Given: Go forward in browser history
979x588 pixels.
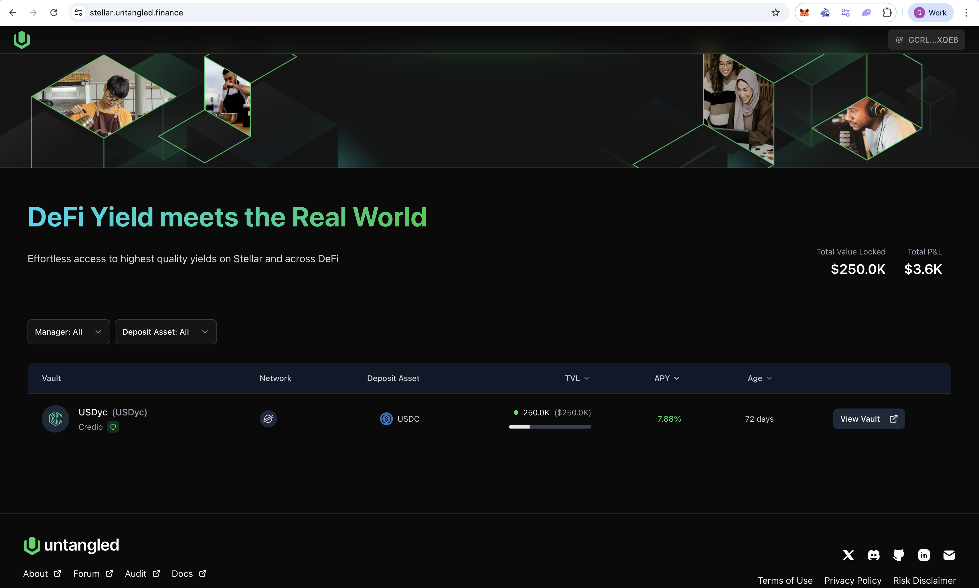Looking at the screenshot, I should [33, 13].
